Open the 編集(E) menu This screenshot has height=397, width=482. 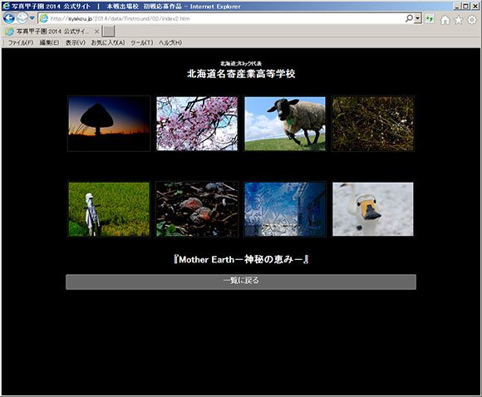click(x=49, y=42)
